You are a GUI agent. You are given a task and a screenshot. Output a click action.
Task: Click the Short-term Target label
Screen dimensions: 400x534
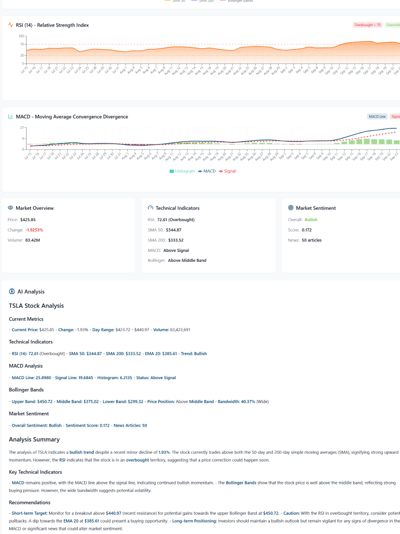tap(30, 513)
